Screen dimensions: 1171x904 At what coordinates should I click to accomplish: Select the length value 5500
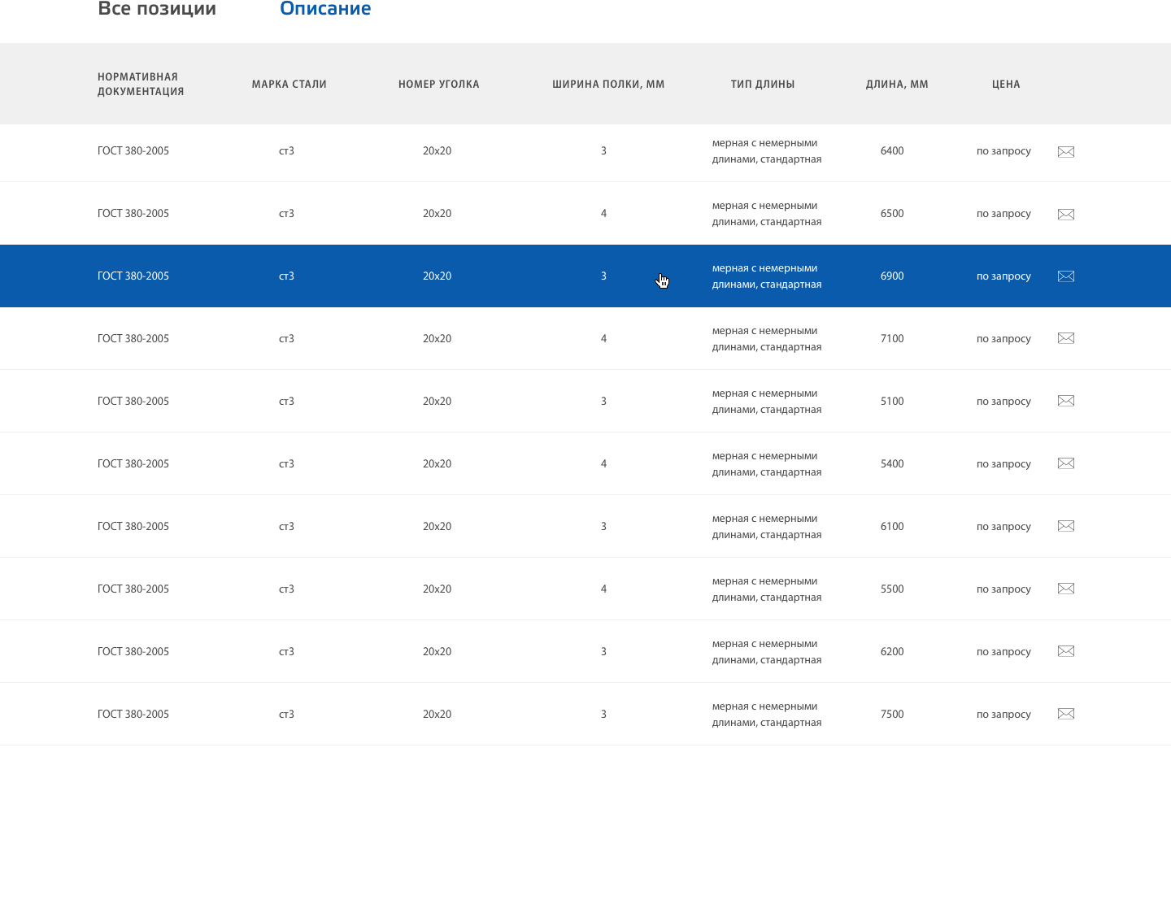(x=892, y=589)
